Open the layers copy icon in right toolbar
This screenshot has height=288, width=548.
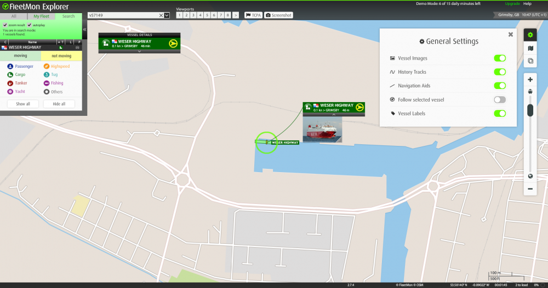point(530,61)
